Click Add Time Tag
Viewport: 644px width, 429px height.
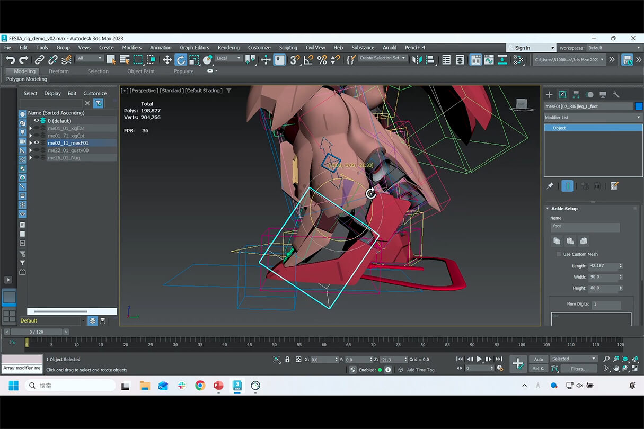click(x=420, y=370)
